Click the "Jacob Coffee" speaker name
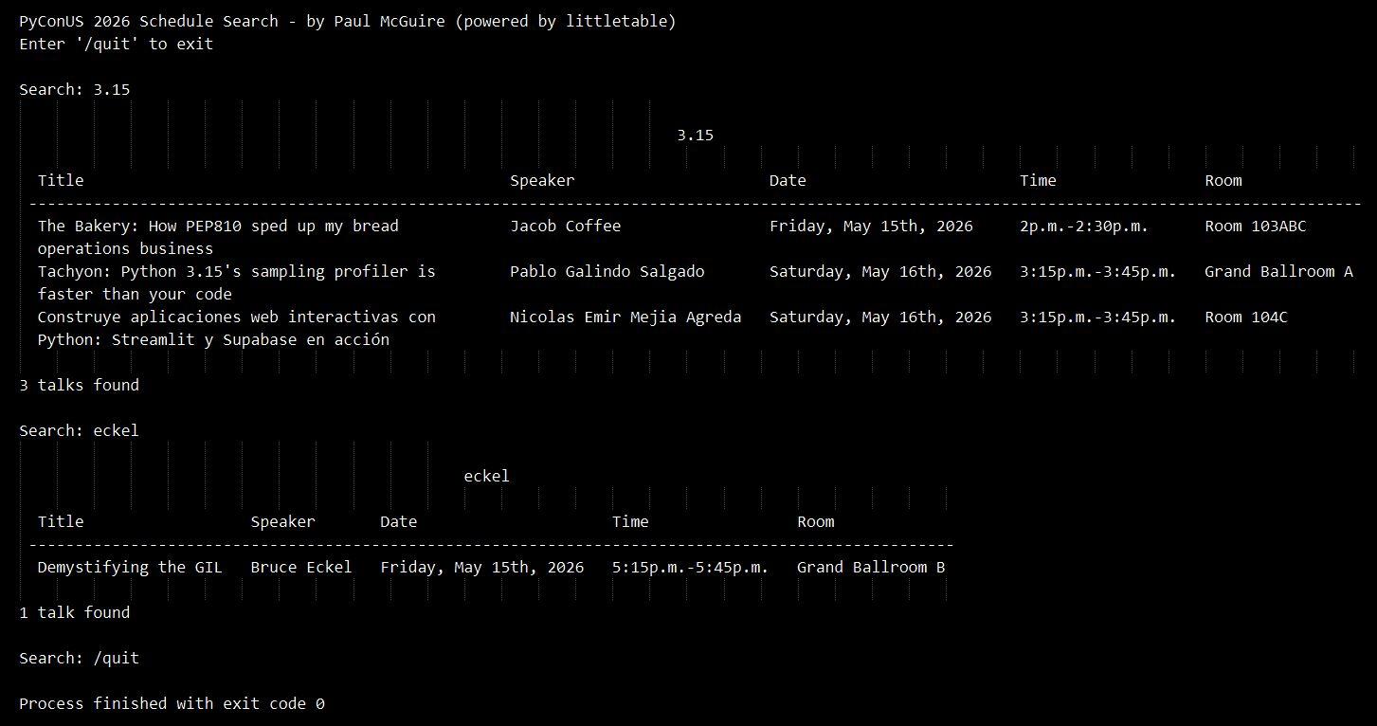This screenshot has height=726, width=1377. [565, 226]
